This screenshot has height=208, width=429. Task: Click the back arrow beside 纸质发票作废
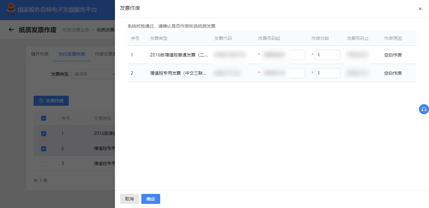pyautogui.click(x=11, y=29)
